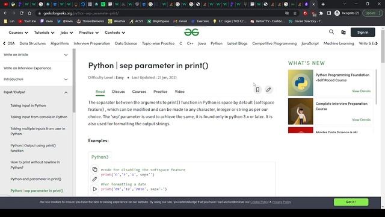Bookmark this article icon

click(x=257, y=90)
